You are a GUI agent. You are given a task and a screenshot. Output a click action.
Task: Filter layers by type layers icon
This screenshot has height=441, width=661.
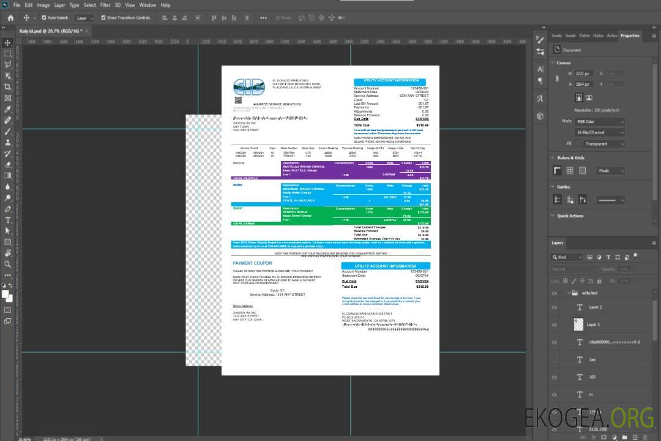(608, 257)
